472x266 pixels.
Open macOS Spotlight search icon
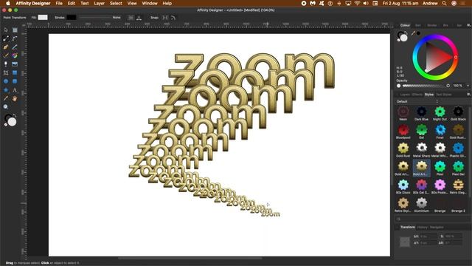444,3
